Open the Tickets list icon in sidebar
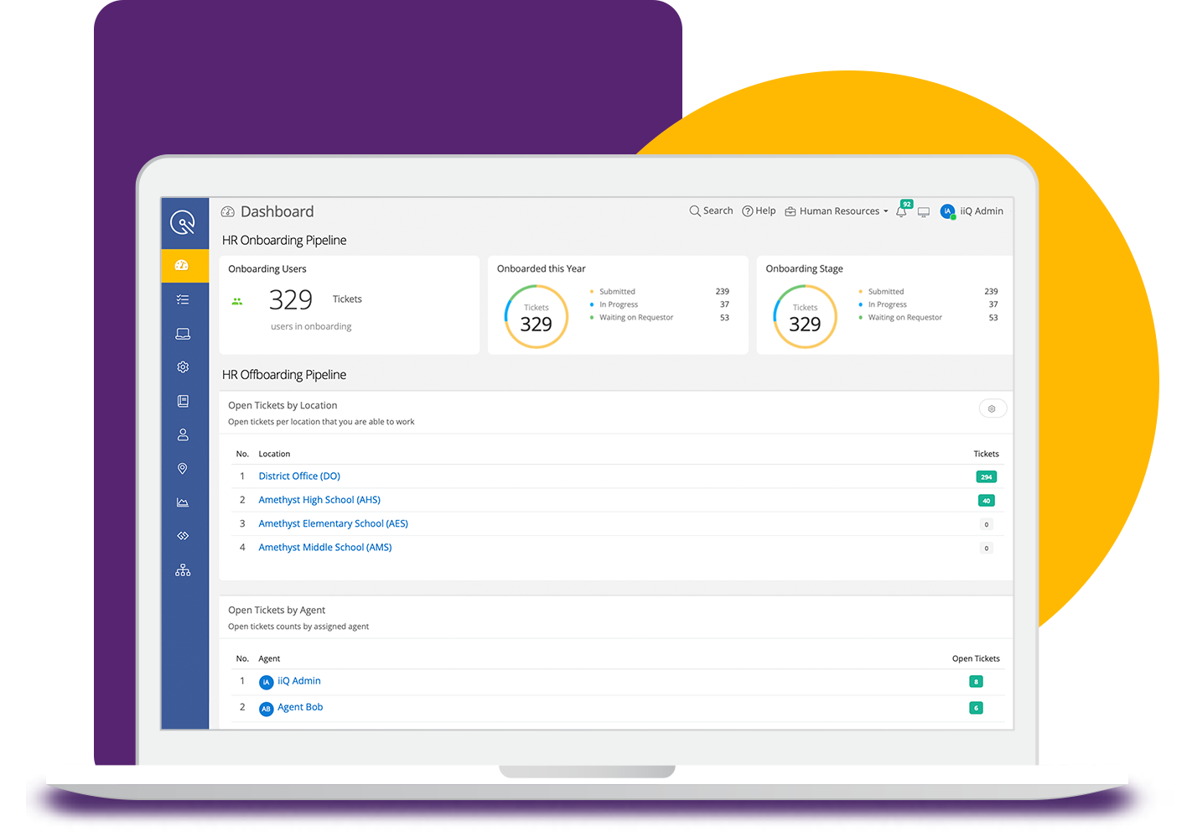The height and width of the screenshot is (832, 1187). pos(183,299)
